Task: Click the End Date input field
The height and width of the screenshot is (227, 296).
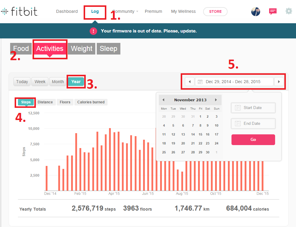Action: (253, 123)
